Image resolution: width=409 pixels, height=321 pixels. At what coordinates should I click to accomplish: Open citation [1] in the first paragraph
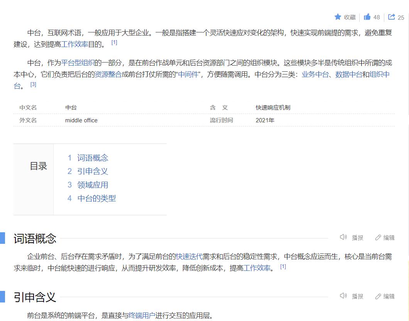point(114,42)
